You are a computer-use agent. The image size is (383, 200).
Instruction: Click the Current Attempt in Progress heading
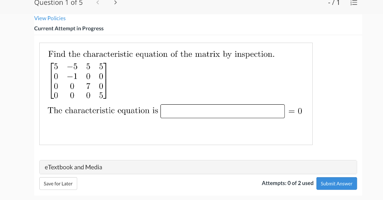click(69, 28)
